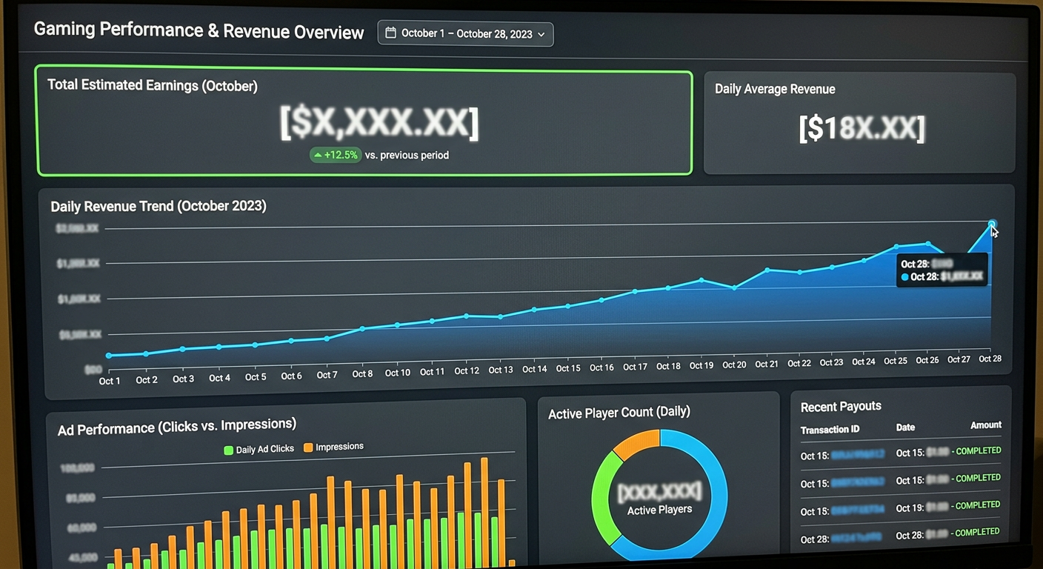The width and height of the screenshot is (1043, 569).
Task: Click the Daily Average Revenue heading
Action: coord(775,89)
